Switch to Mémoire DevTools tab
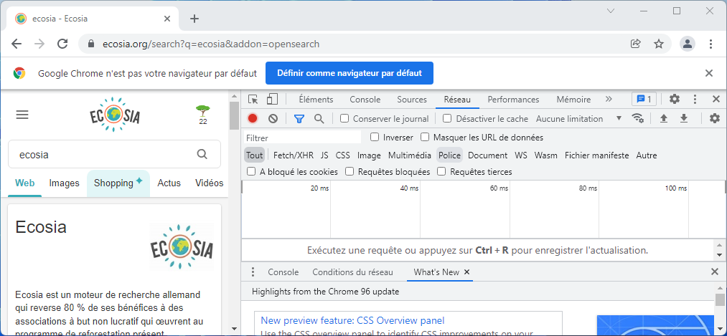 click(573, 100)
